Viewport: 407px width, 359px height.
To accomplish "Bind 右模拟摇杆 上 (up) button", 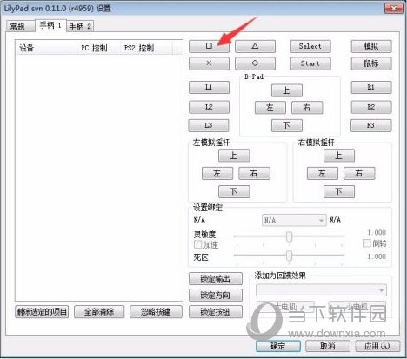I will click(x=339, y=156).
